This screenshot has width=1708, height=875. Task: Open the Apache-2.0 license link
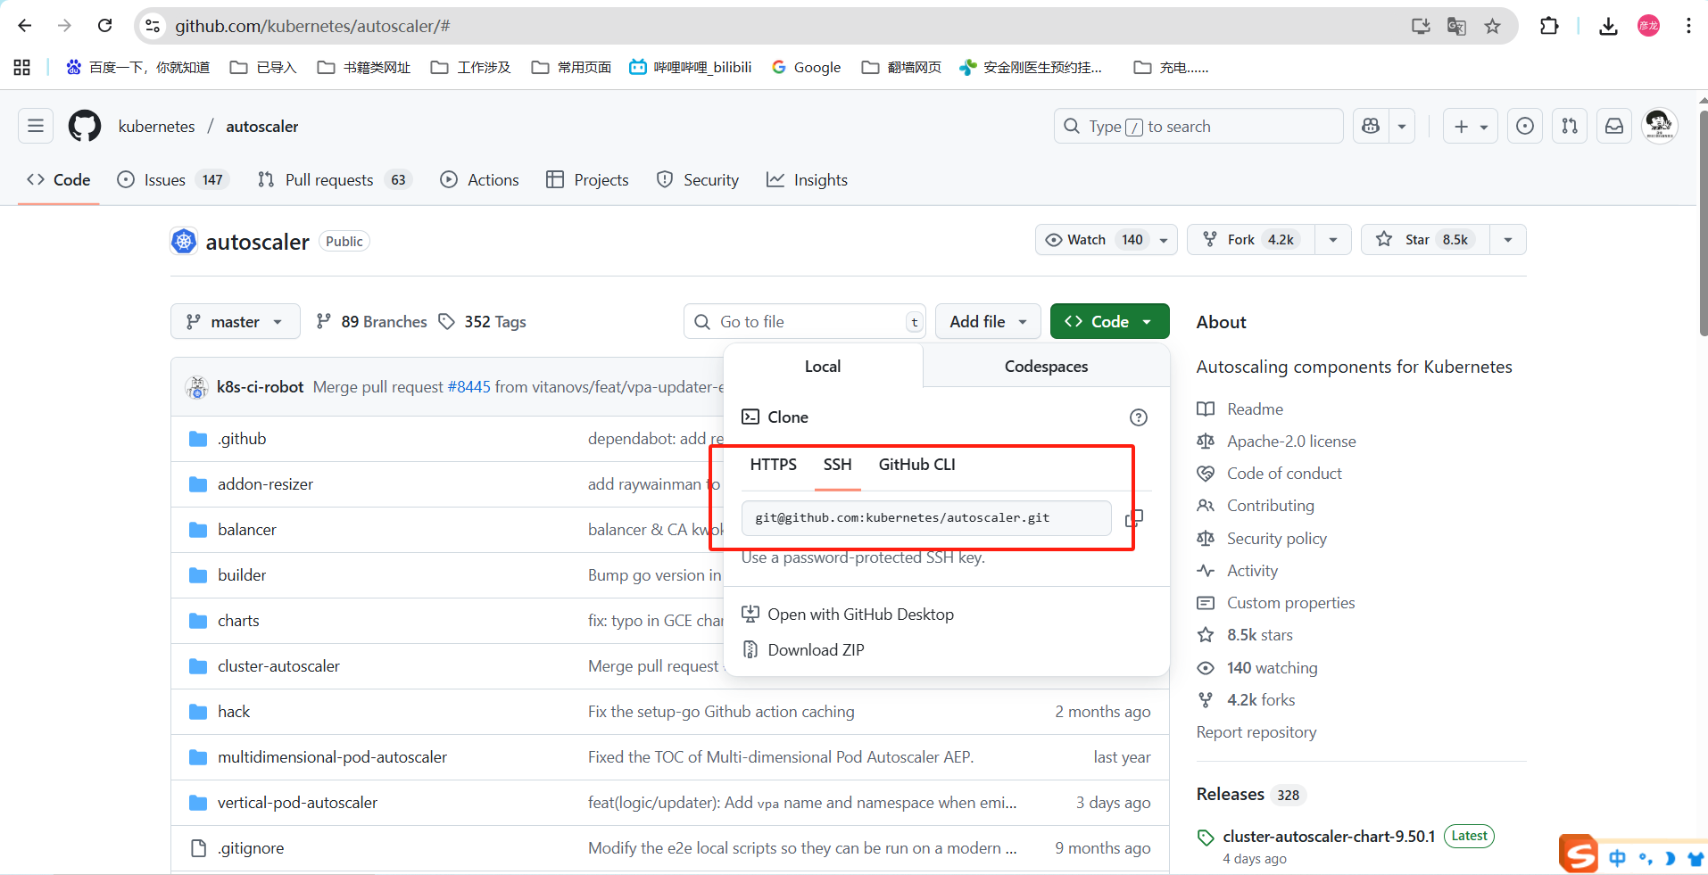(x=1277, y=442)
